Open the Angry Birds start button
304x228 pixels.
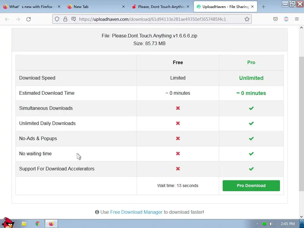tap(8, 223)
